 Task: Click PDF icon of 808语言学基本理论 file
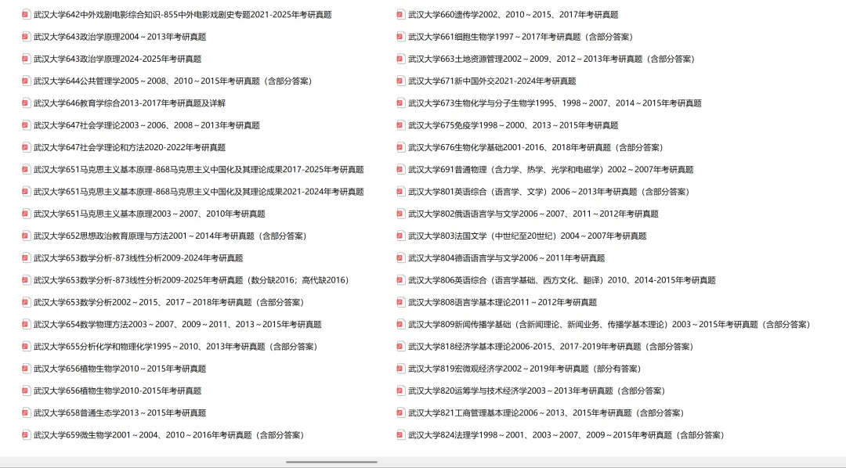[x=401, y=302]
